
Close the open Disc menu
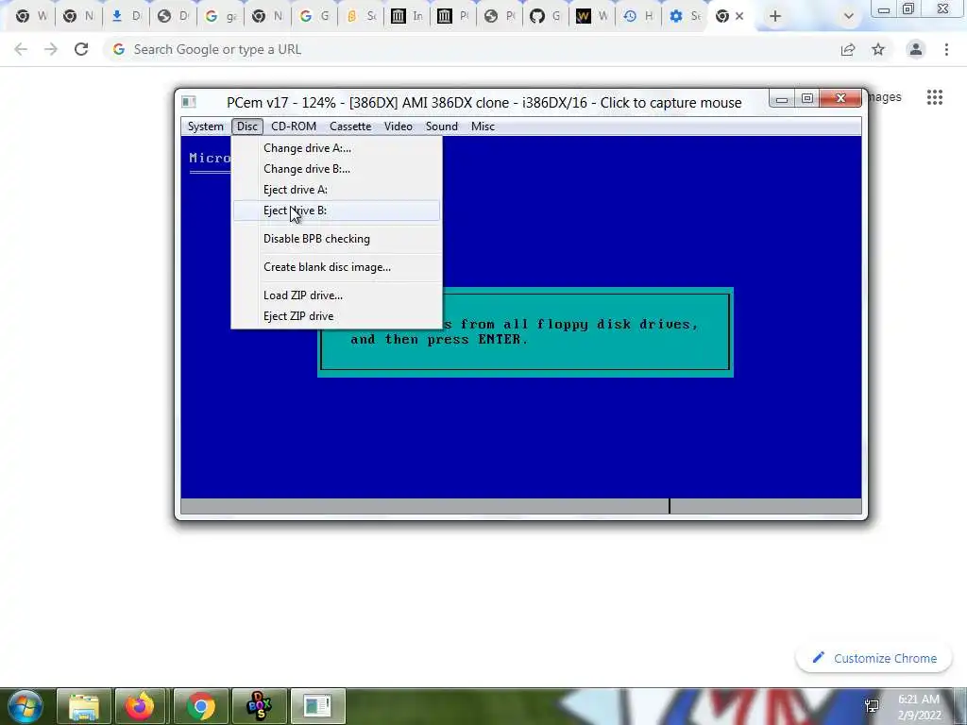[x=247, y=126]
